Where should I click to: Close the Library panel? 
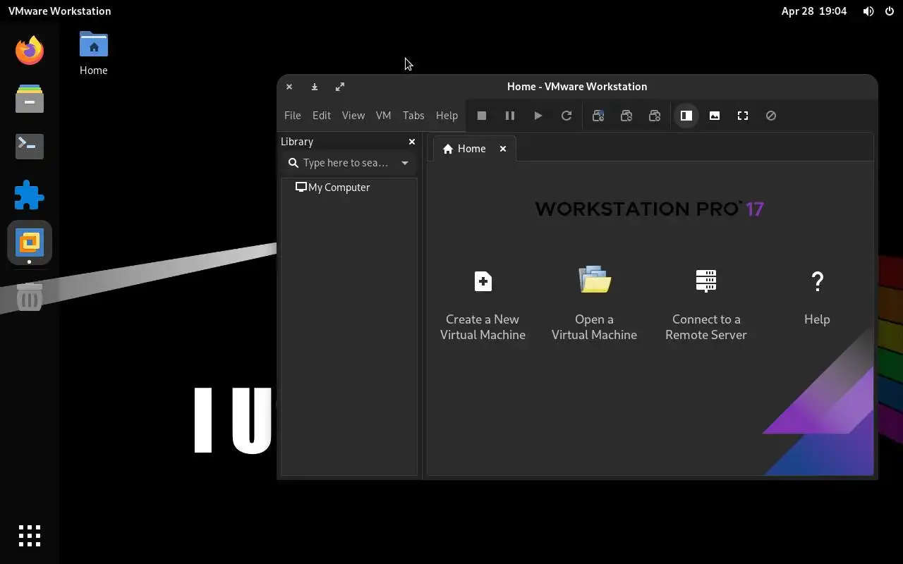pyautogui.click(x=412, y=142)
